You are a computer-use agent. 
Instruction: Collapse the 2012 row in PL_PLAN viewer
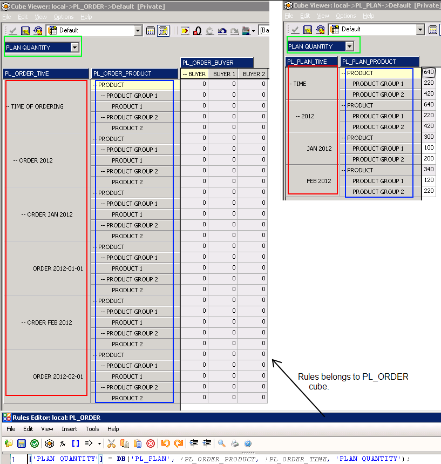pos(297,116)
